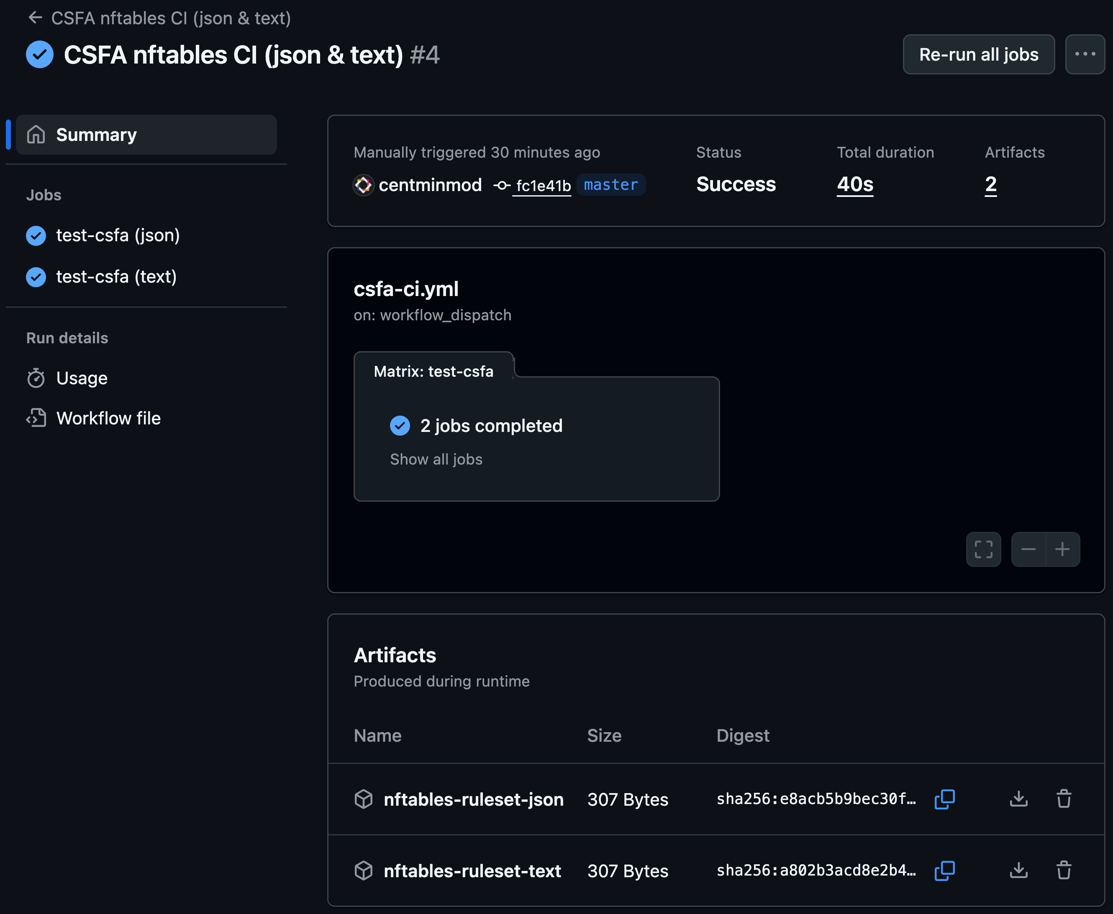The height and width of the screenshot is (914, 1113).
Task: Open commit fc1e41b link
Action: (543, 185)
